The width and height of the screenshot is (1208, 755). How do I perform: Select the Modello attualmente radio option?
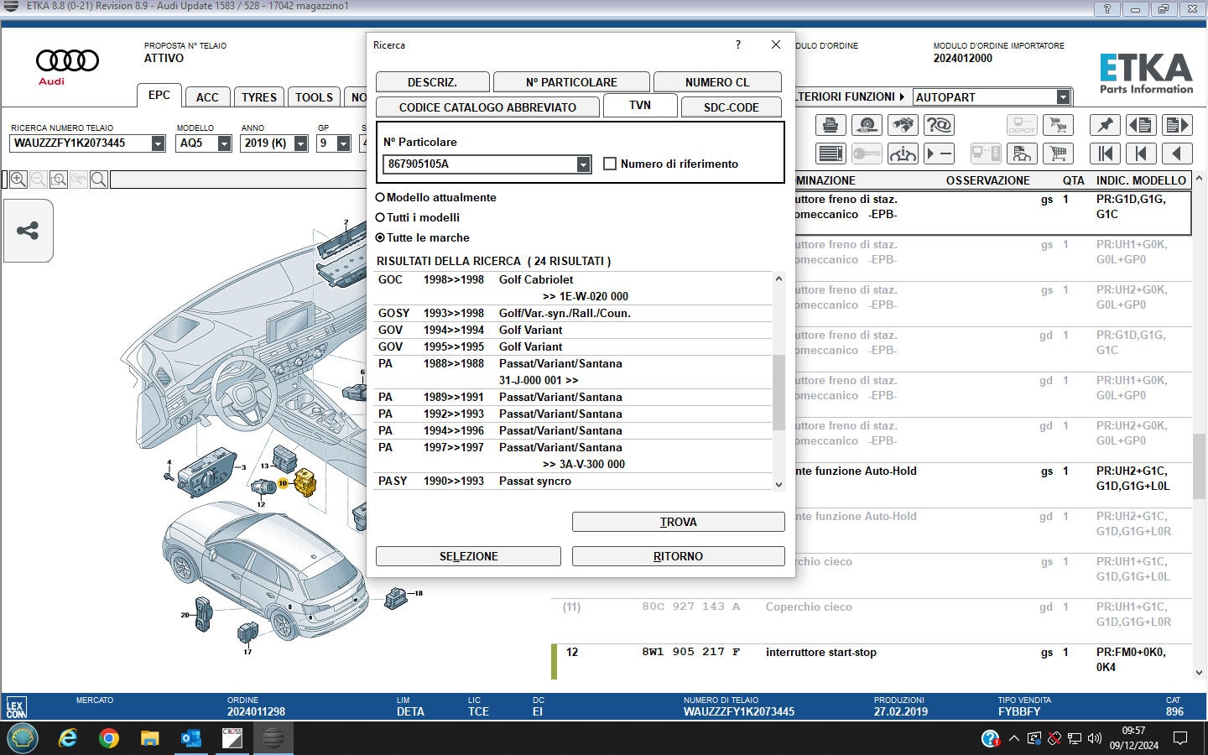tap(380, 197)
